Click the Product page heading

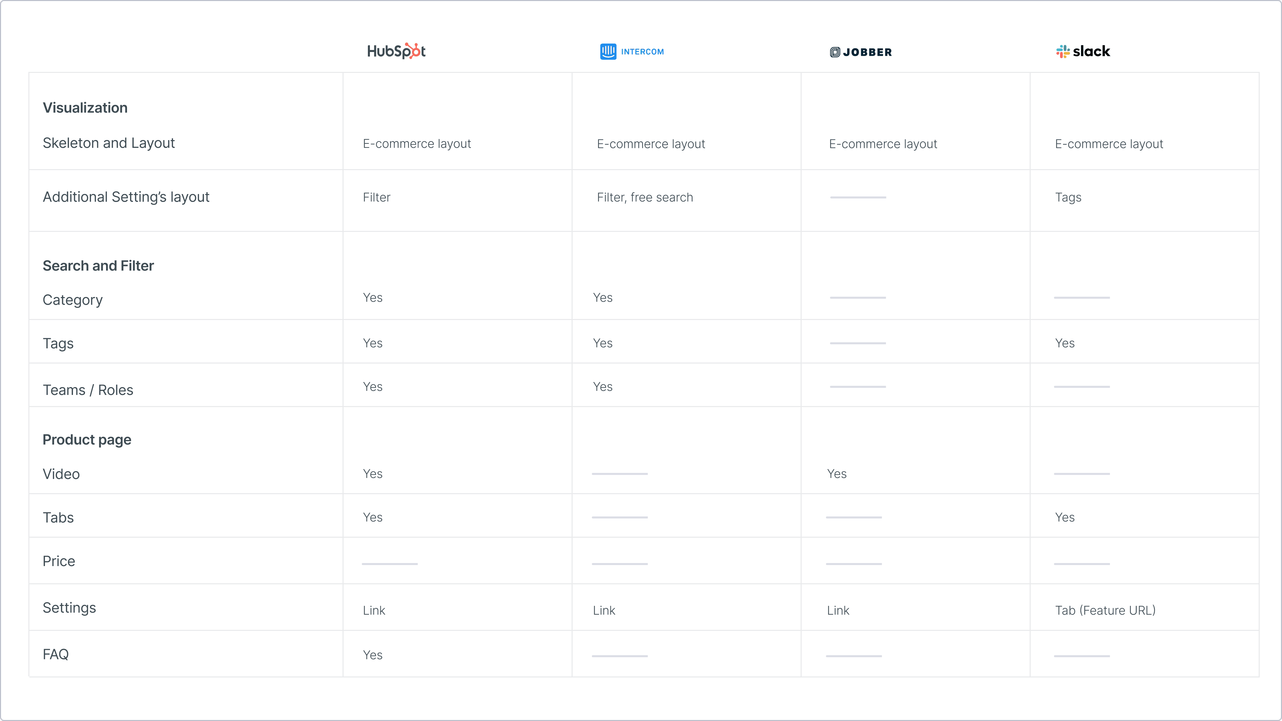point(86,439)
